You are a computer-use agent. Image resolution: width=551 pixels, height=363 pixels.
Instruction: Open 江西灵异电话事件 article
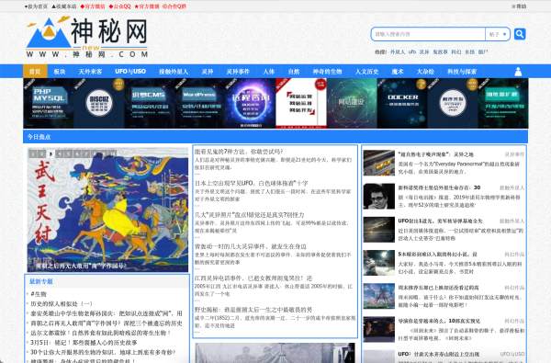(253, 278)
